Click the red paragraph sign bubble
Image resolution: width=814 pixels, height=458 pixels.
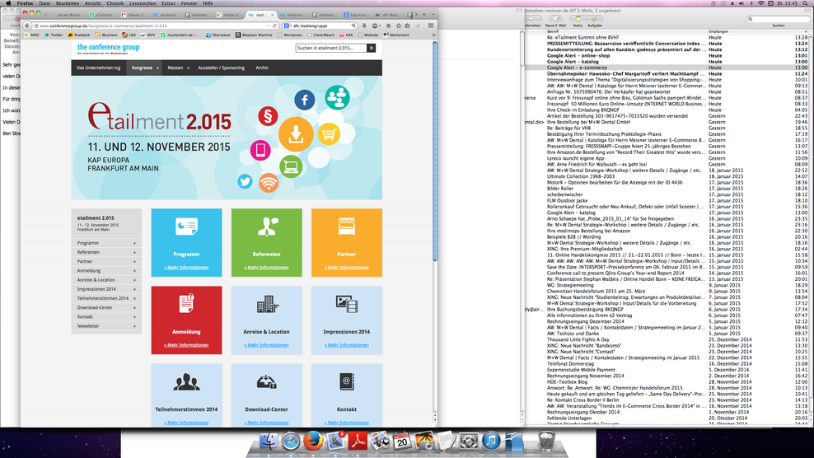pyautogui.click(x=268, y=116)
